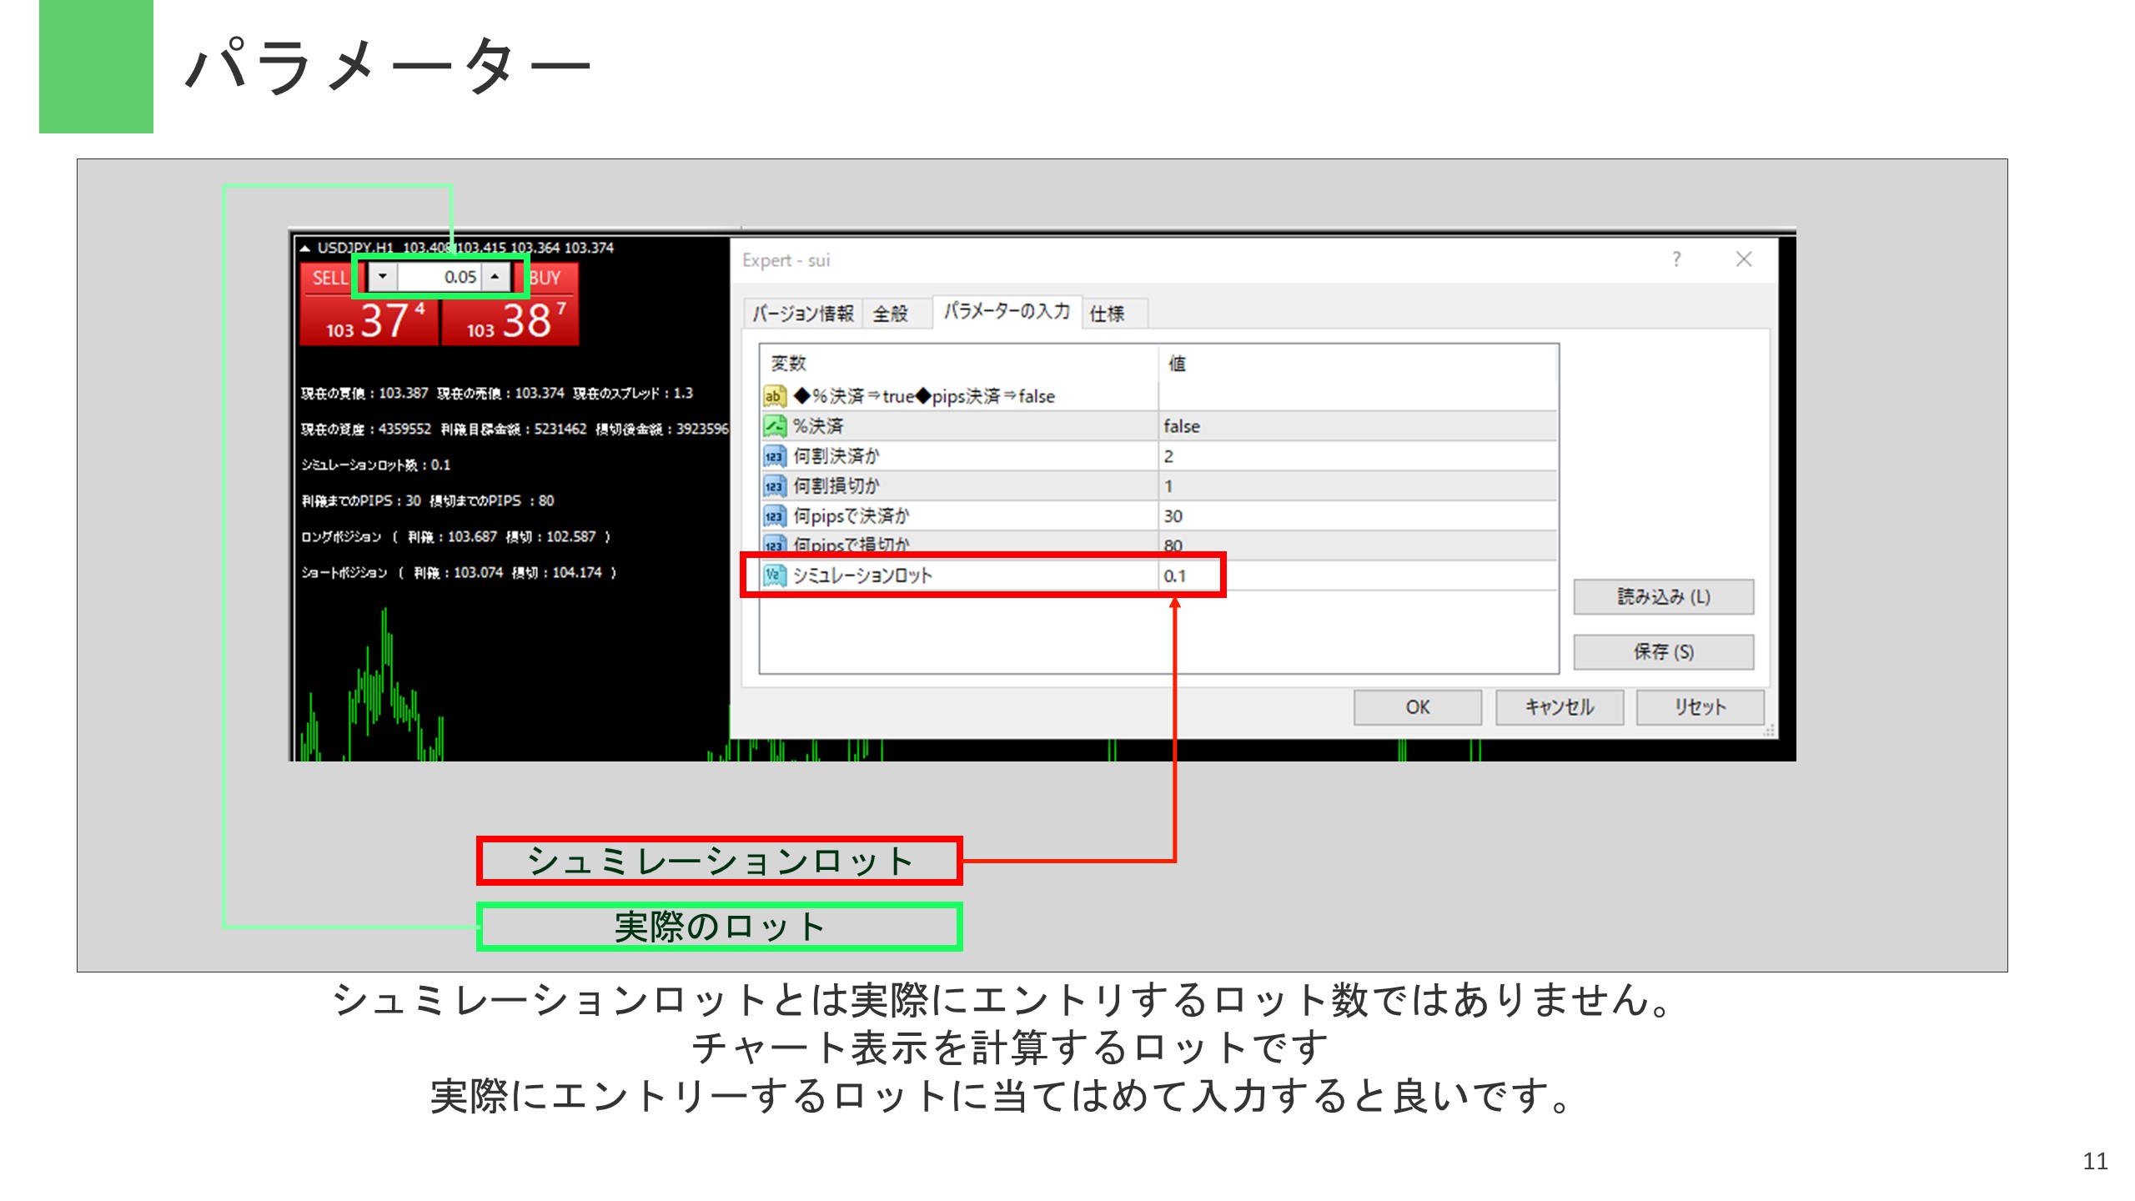Click the help question mark icon
Screen dimensions: 2135x1201
pyautogui.click(x=1676, y=259)
